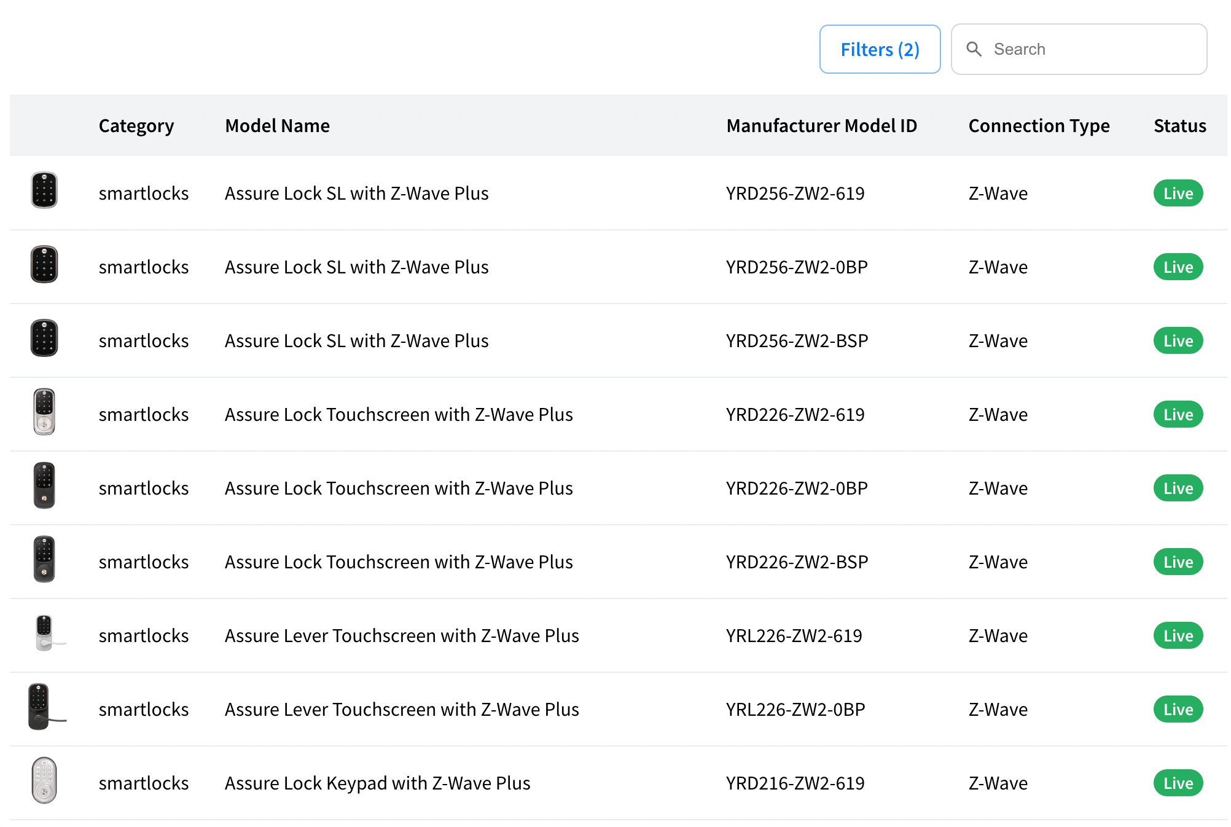Click the YRD226-ZW2-0BP lock thumbnail

pos(44,485)
